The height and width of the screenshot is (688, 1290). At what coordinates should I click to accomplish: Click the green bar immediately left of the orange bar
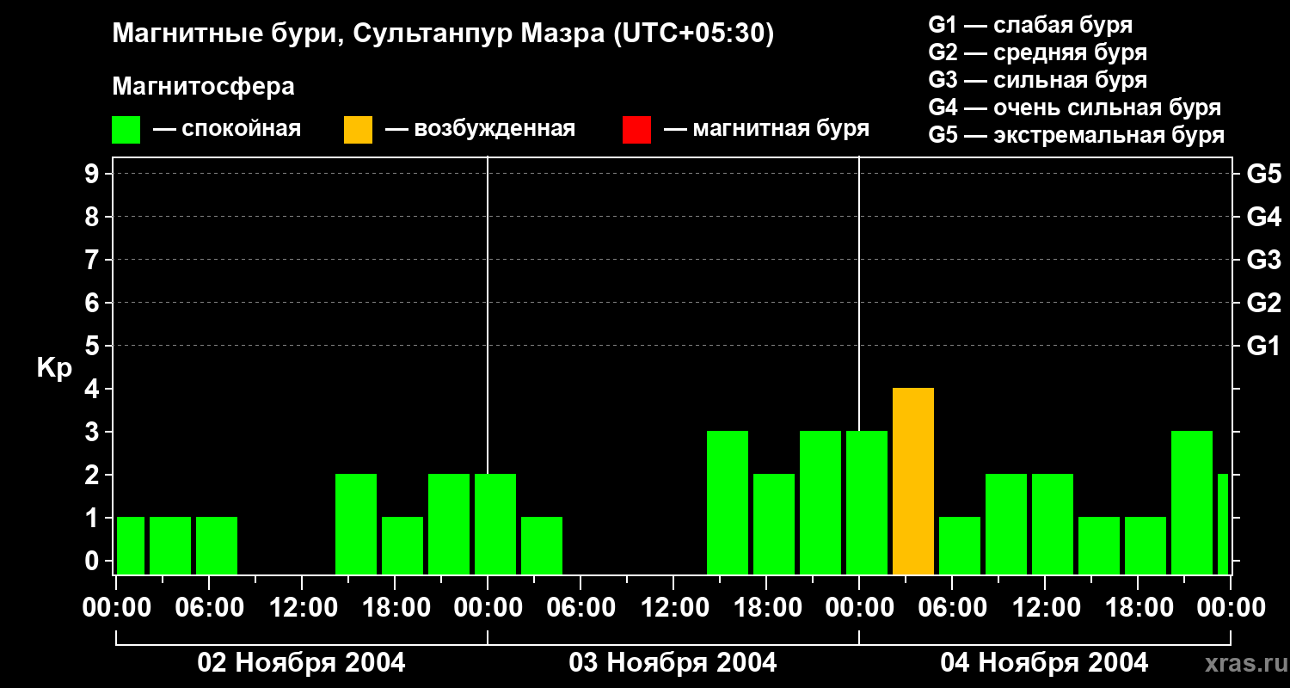867,503
